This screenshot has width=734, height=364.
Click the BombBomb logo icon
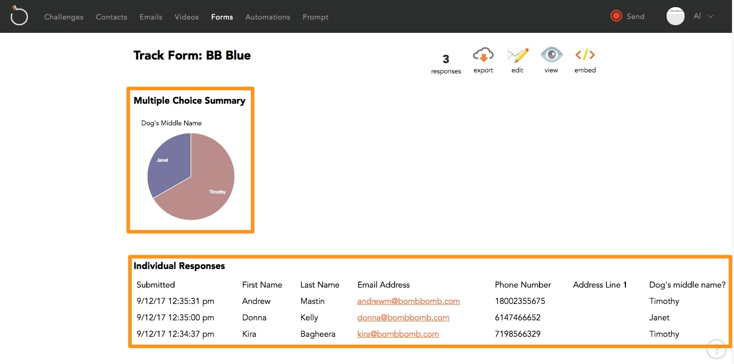coord(19,15)
